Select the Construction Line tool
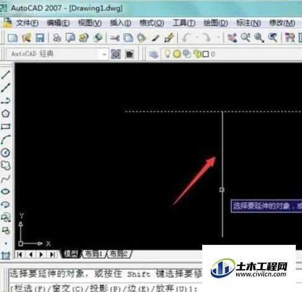 pyautogui.click(x=6, y=88)
